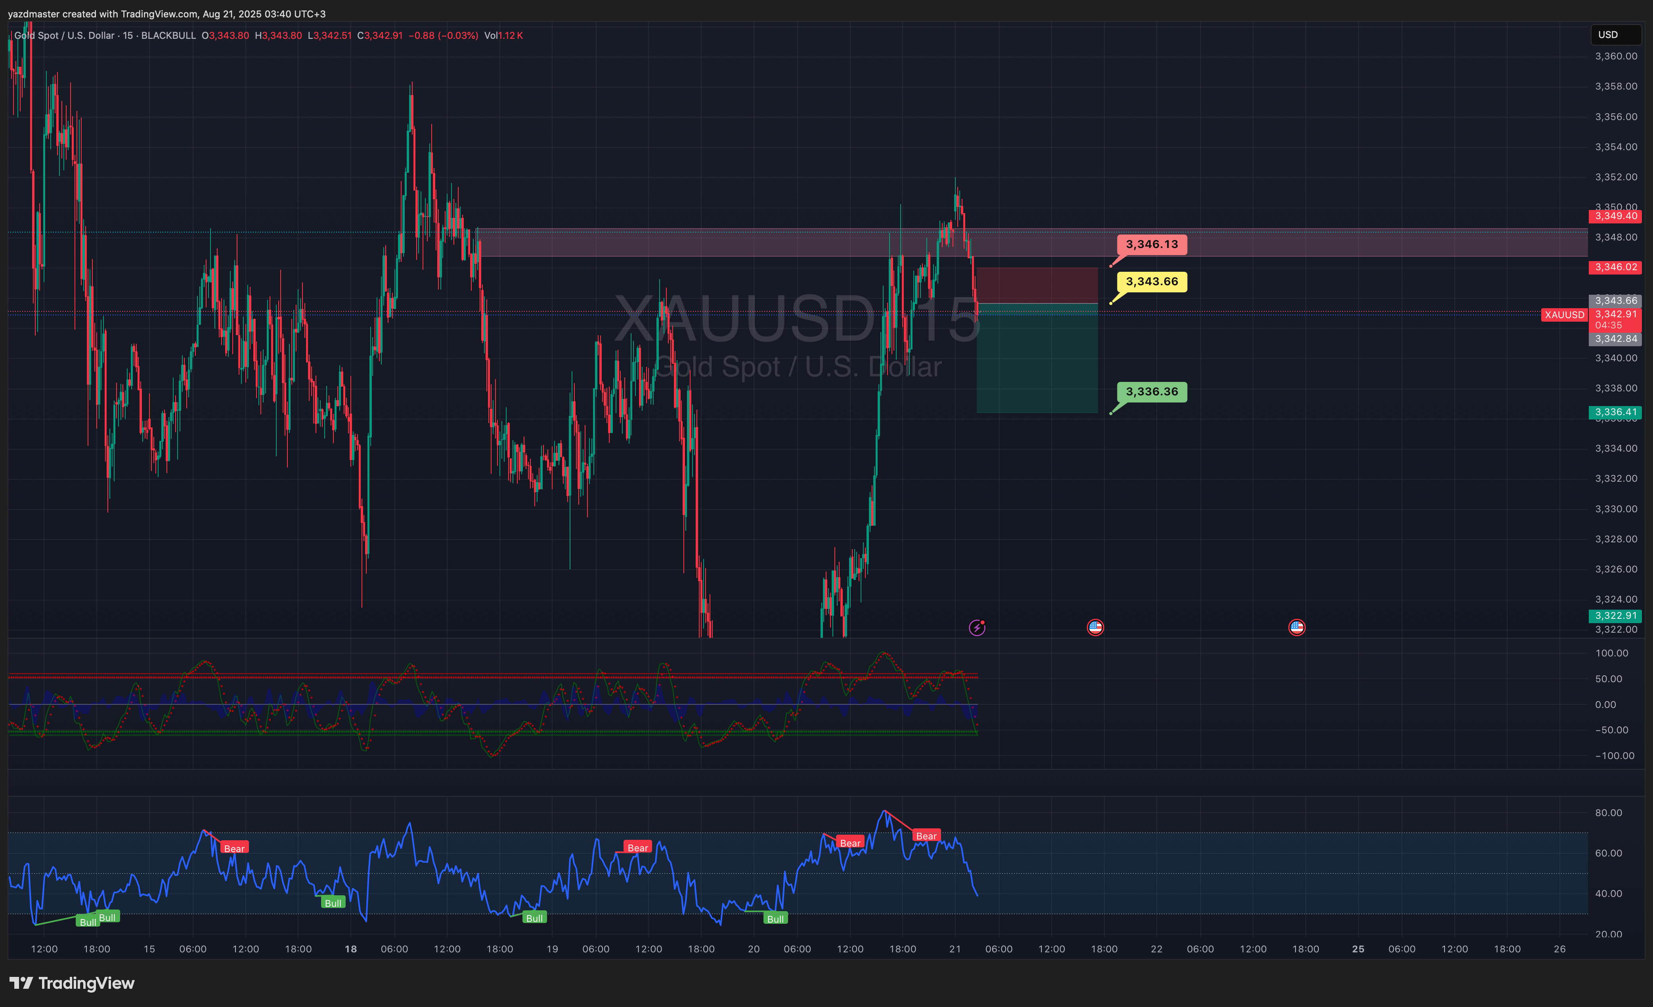Click the 80.00 RSI axis label
Image resolution: width=1653 pixels, height=1007 pixels.
pyautogui.click(x=1608, y=812)
